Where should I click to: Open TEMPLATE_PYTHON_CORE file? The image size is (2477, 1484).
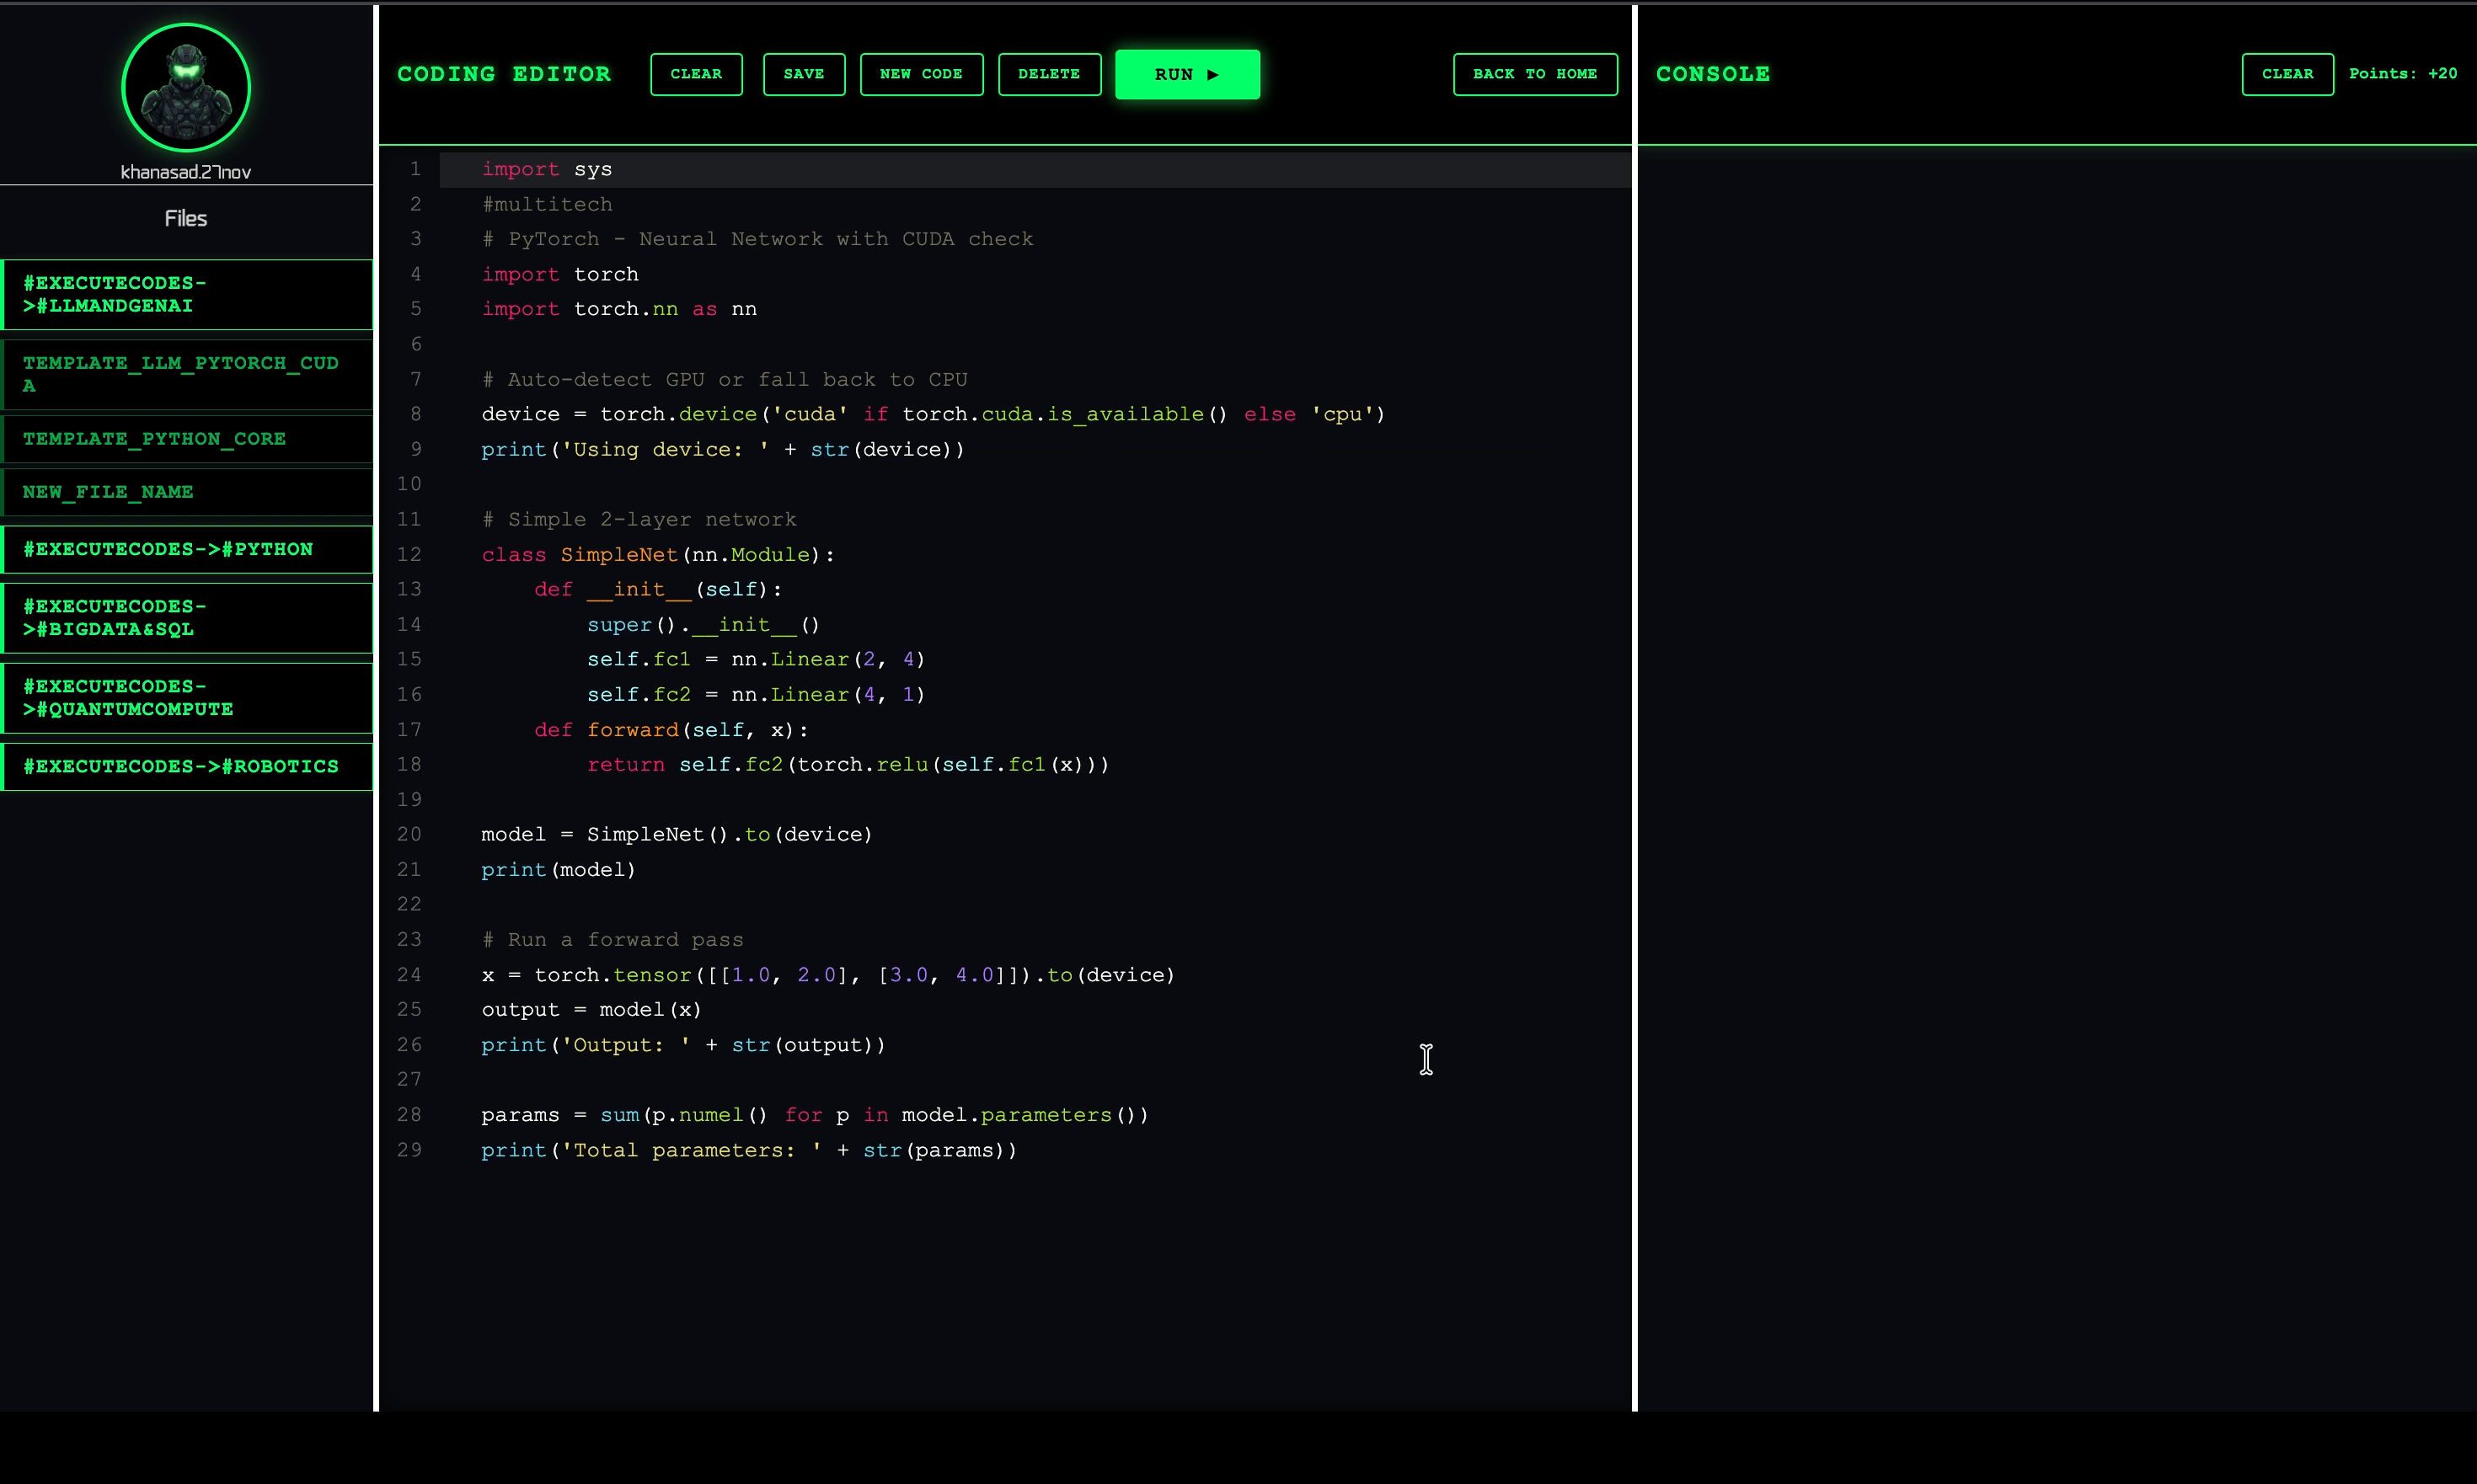[187, 439]
